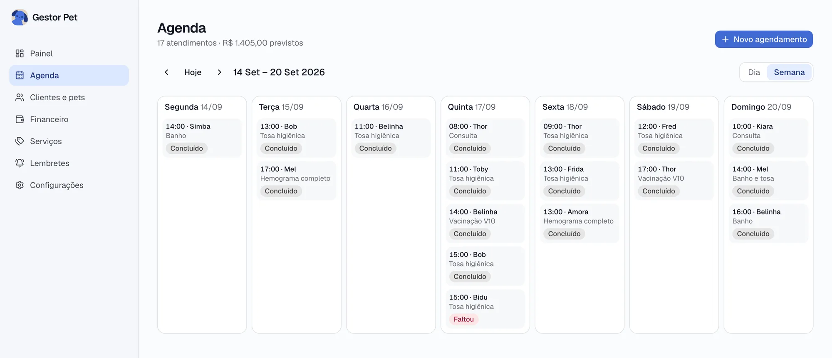Open Financeiro wallet icon
Viewport: 832px width, 358px height.
click(x=20, y=119)
